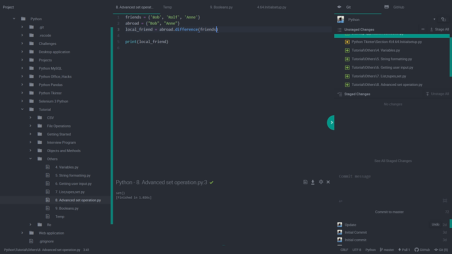Click the Unstaged Changes list icon
Image resolution: width=452 pixels, height=254 pixels.
coord(339,30)
